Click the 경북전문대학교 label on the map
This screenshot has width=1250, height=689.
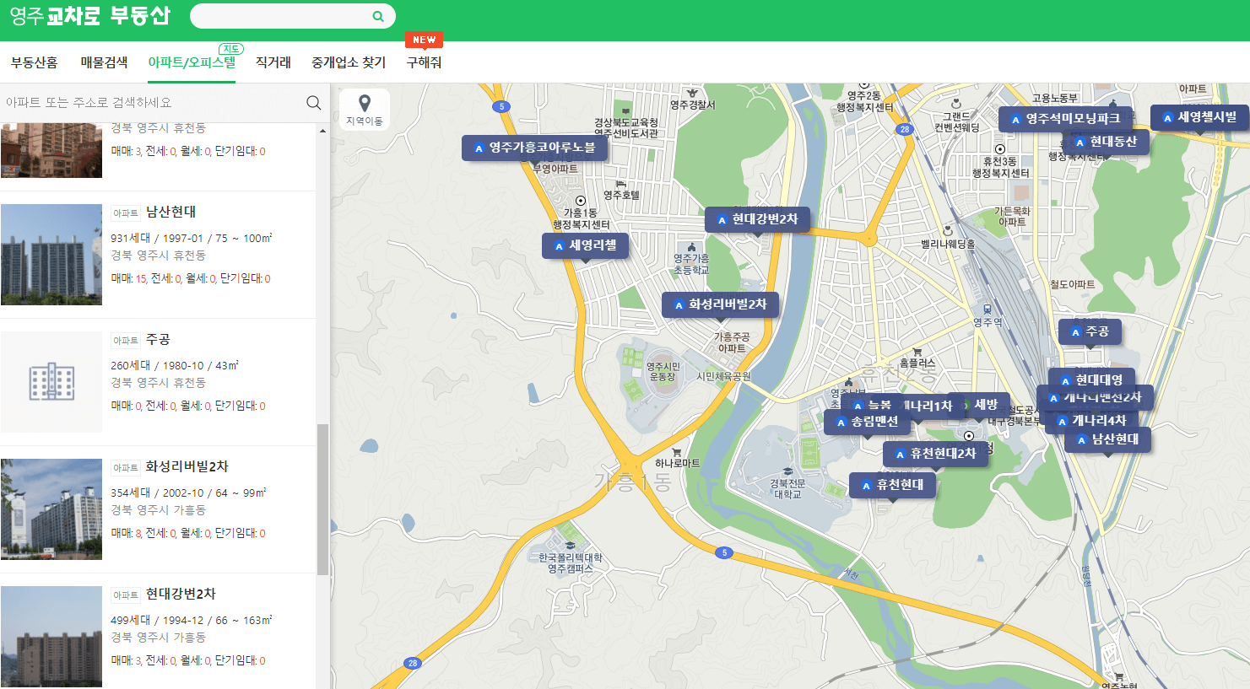pos(787,489)
